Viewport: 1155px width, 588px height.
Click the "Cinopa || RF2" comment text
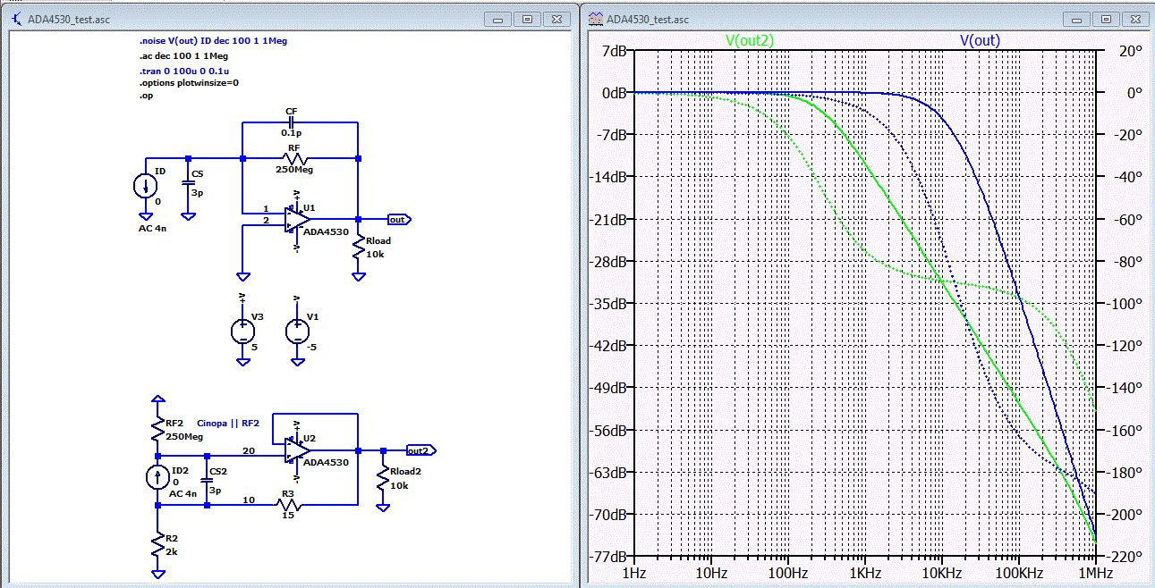tap(227, 424)
